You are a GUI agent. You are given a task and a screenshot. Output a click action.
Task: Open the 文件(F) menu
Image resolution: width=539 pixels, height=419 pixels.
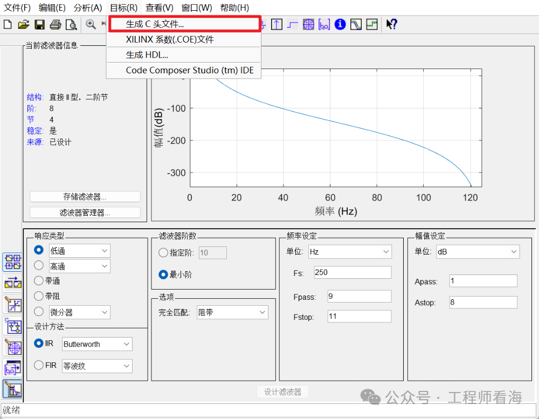(17, 8)
